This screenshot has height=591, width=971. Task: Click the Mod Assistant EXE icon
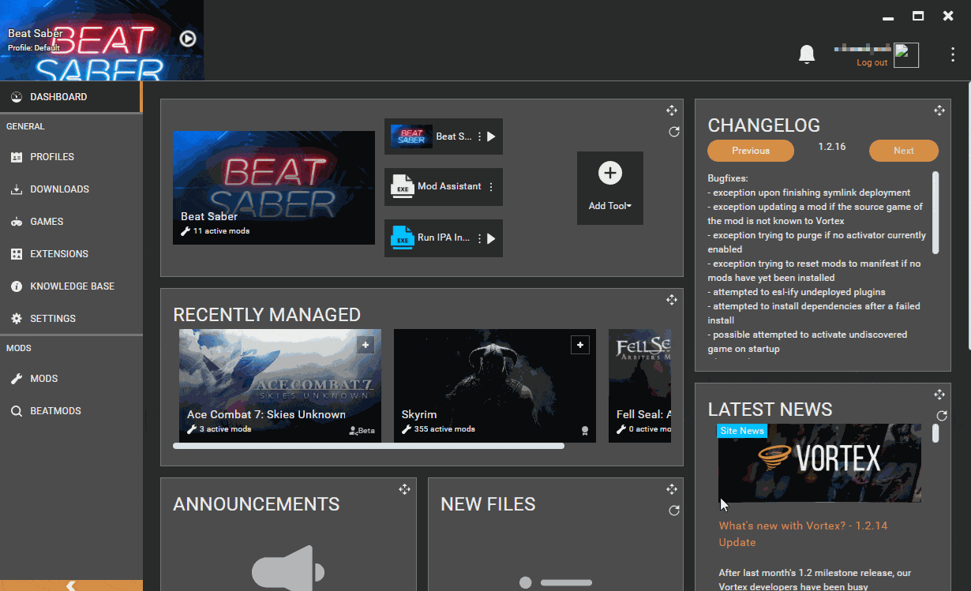pos(403,187)
